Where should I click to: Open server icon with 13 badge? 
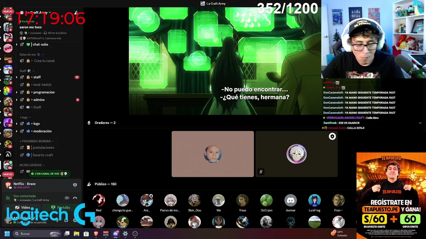[8, 144]
